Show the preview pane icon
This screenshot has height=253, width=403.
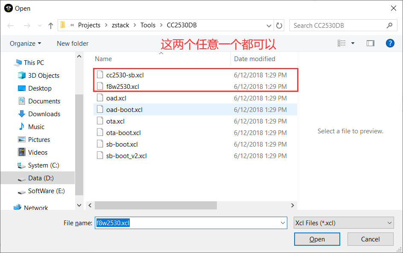pos(370,43)
